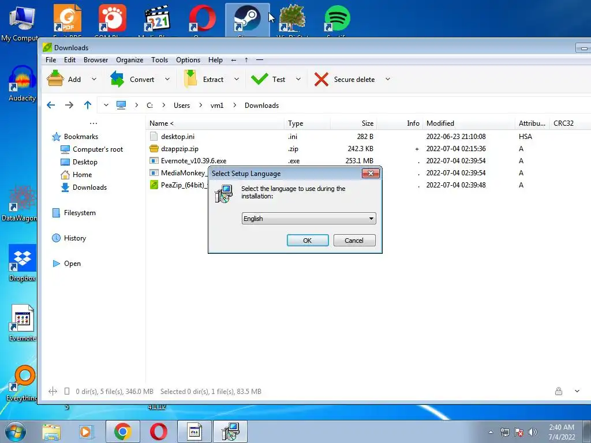
Task: Click the computer icon in the breadcrumb
Action: tap(121, 105)
